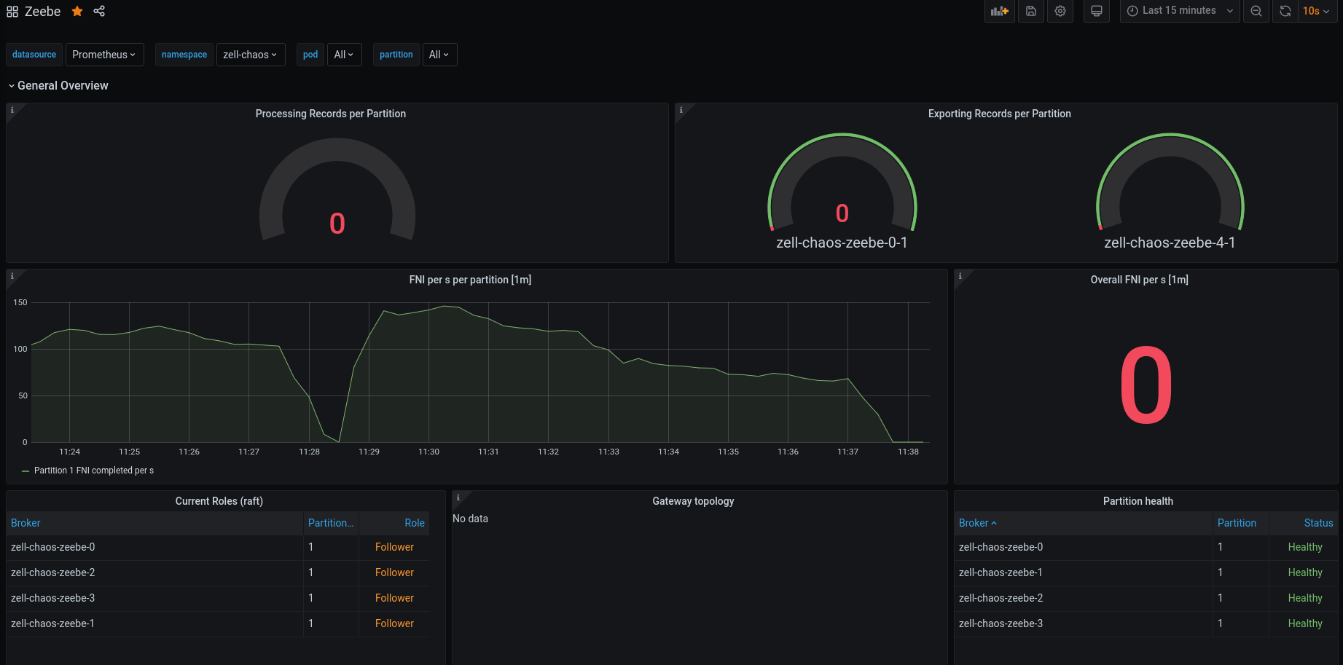Select zell-chaos-zeebe-0 in Current Roles table
The image size is (1343, 665).
click(x=53, y=547)
